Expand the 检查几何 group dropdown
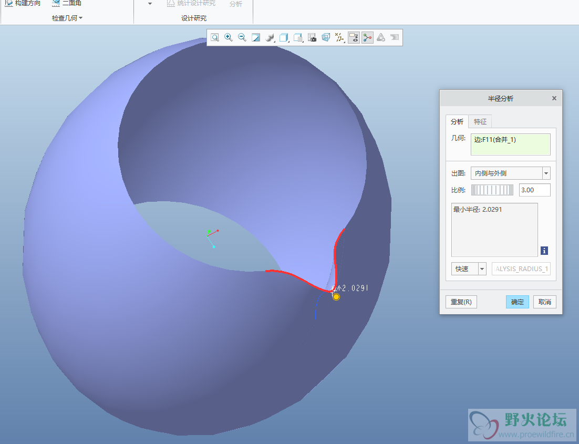The height and width of the screenshot is (444, 579). 67,18
